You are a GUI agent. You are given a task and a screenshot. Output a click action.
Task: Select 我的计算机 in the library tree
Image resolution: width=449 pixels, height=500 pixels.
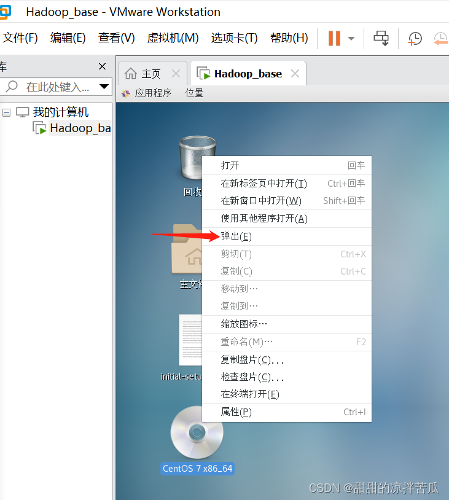61,112
